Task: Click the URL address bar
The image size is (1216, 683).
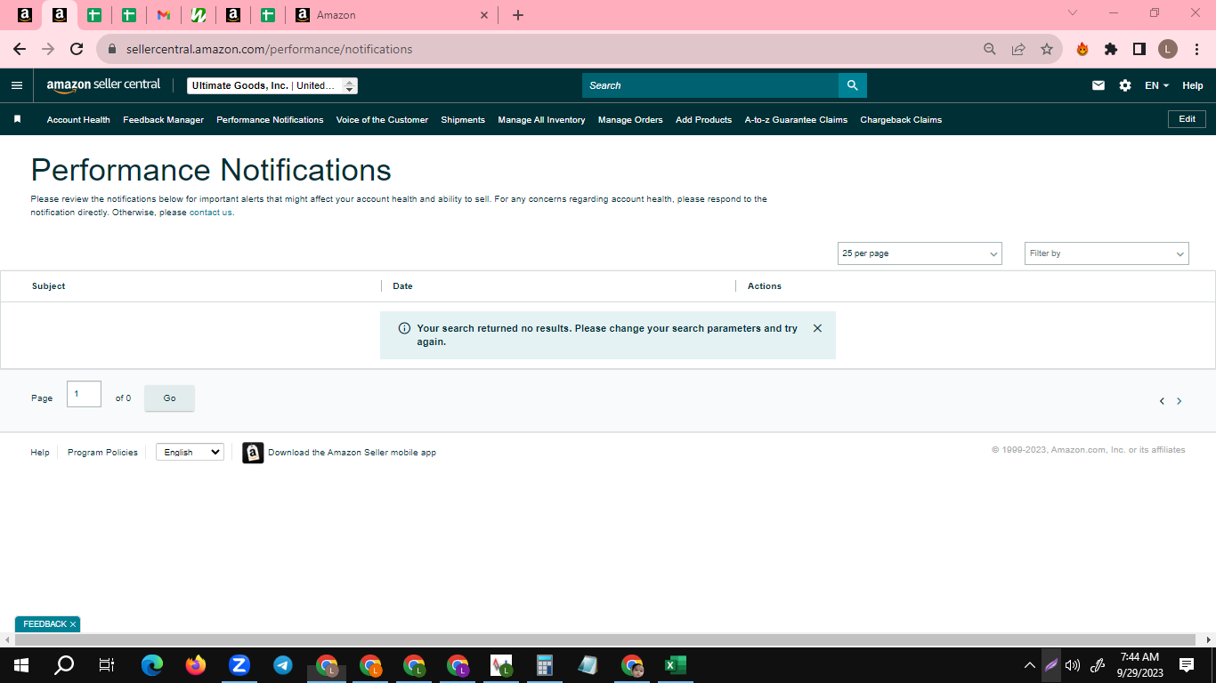Action: (x=534, y=49)
